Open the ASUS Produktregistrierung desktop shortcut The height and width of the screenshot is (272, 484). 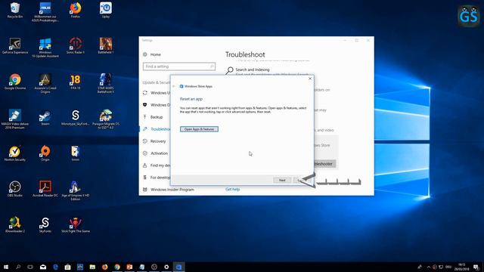pos(45,12)
